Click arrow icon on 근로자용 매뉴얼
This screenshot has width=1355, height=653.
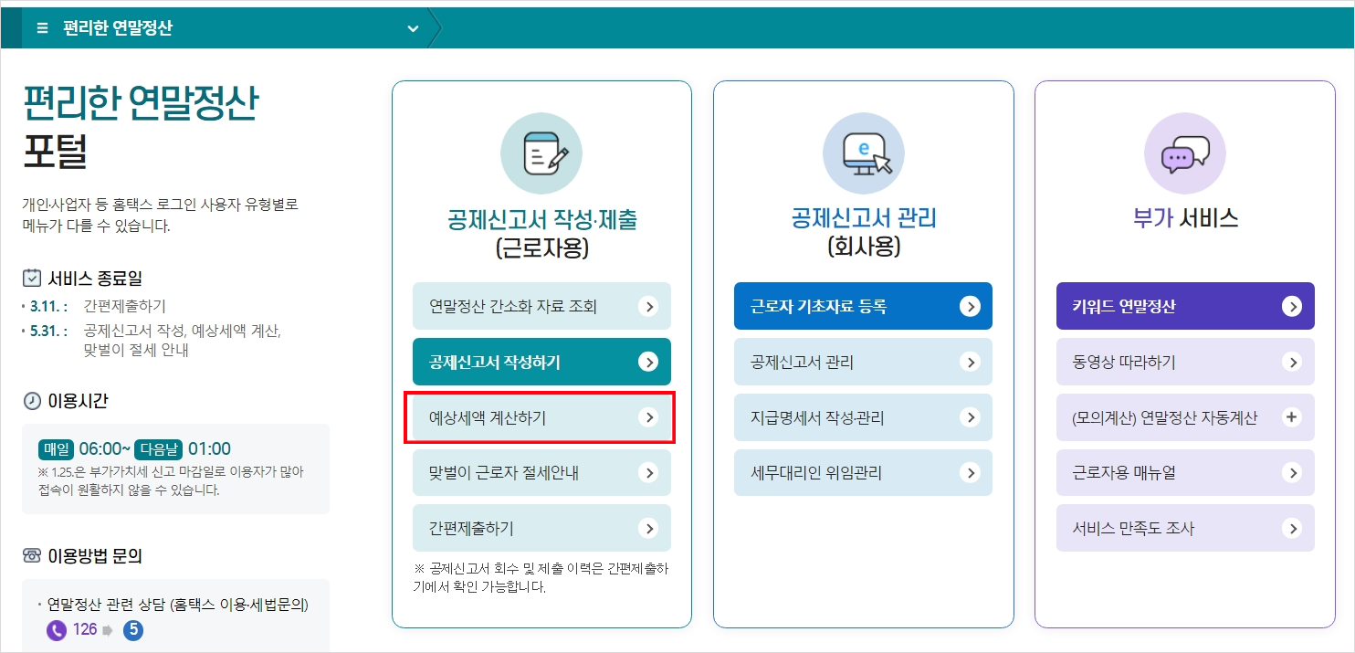[1291, 473]
